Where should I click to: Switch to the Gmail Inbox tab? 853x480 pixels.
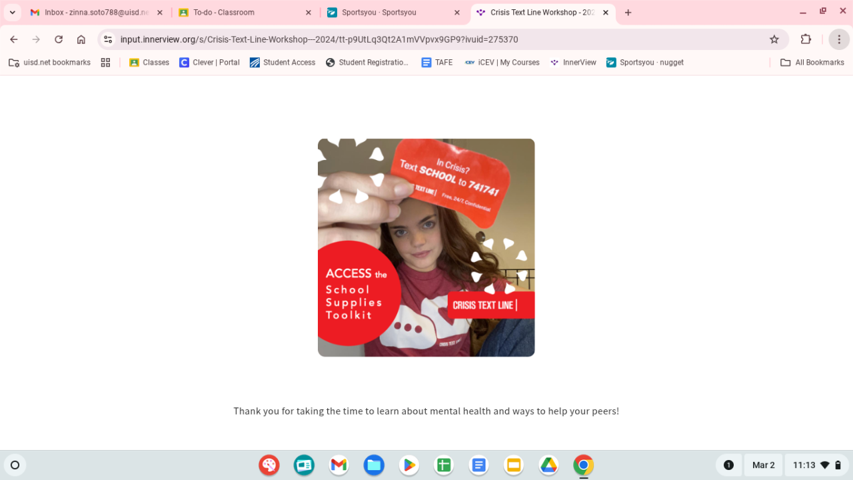click(95, 13)
